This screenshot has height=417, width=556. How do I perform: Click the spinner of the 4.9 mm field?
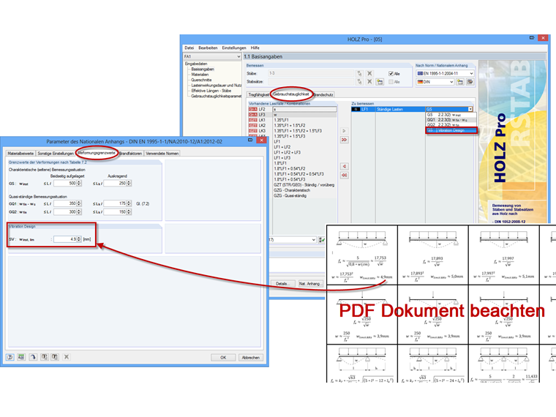79,239
